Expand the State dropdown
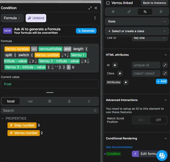The width and height of the screenshot is (170, 162). (137, 22)
